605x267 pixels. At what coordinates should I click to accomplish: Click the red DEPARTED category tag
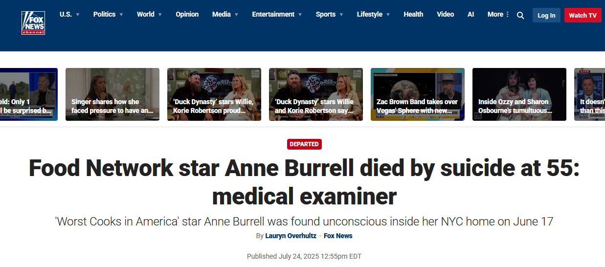coord(304,144)
